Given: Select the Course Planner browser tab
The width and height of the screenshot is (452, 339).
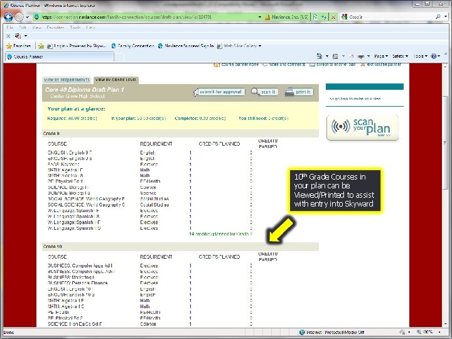Looking at the screenshot, I should click(59, 56).
